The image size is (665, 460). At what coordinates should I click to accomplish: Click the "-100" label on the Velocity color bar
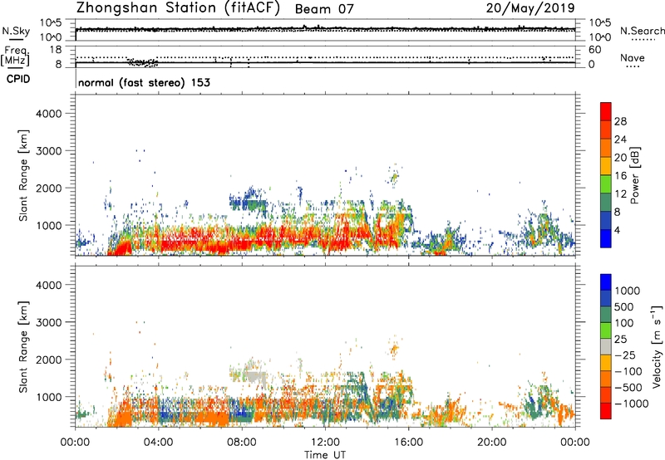(x=628, y=371)
